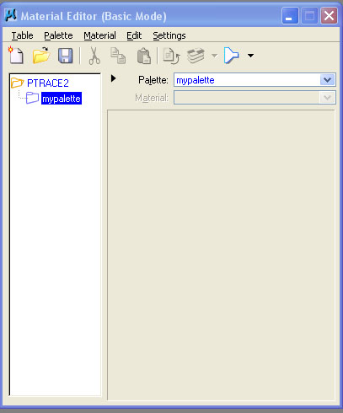Screen dimensions: 343x413
Task: Open the Table menu
Action: [22, 35]
